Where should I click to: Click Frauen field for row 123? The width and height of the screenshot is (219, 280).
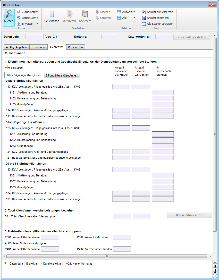click(x=121, y=128)
